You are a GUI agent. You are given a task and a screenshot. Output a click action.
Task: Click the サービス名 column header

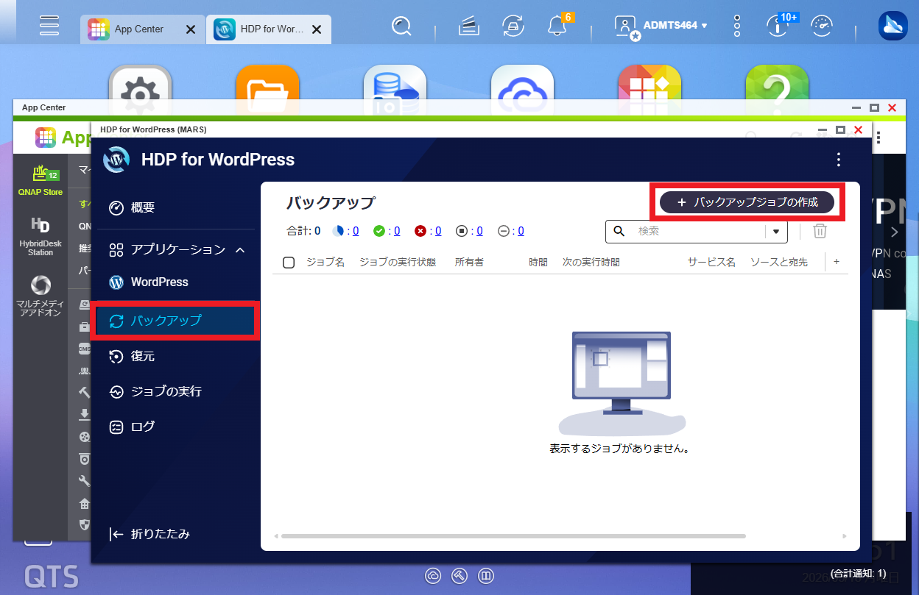[x=711, y=263]
